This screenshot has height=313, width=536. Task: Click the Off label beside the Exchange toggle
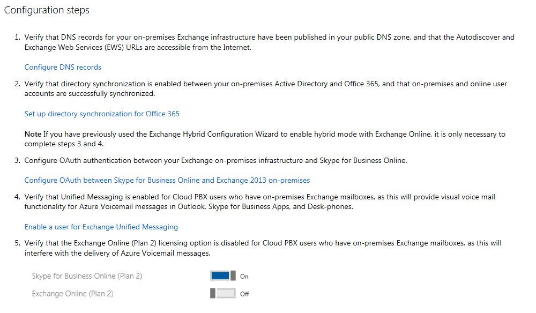pos(244,294)
